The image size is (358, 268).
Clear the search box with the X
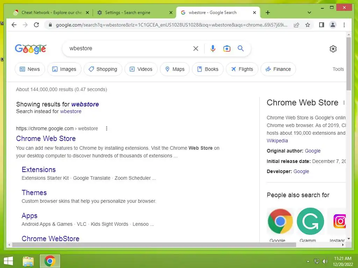(196, 49)
